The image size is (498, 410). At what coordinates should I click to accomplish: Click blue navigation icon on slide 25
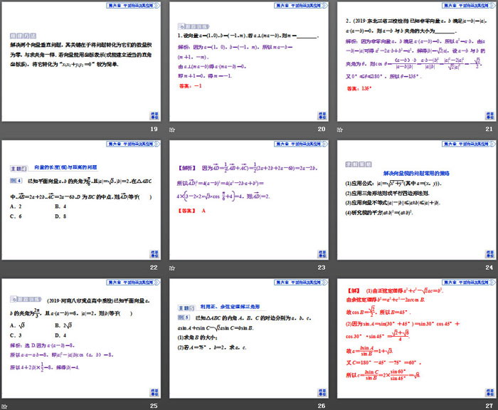click(x=154, y=392)
